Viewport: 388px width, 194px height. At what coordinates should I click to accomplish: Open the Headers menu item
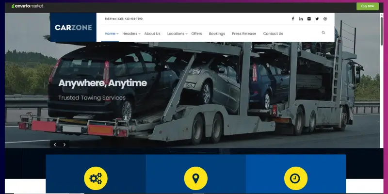[x=129, y=33]
